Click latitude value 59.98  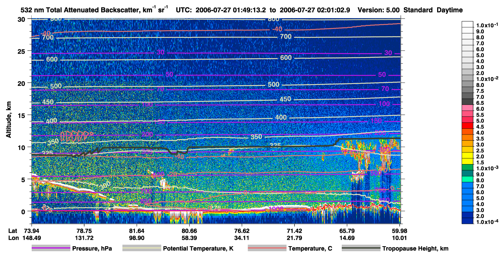[399, 231]
